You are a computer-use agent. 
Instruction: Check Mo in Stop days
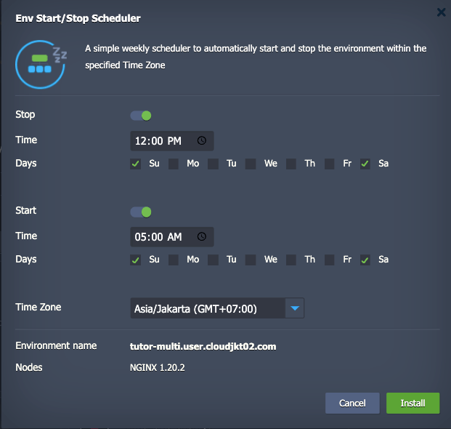point(174,164)
